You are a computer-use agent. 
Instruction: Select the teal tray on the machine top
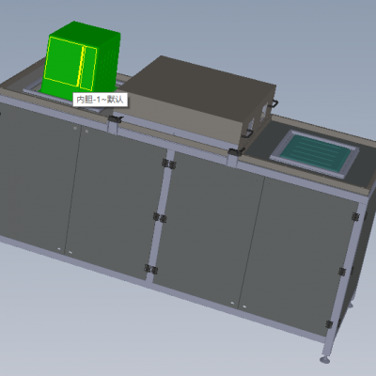point(314,151)
